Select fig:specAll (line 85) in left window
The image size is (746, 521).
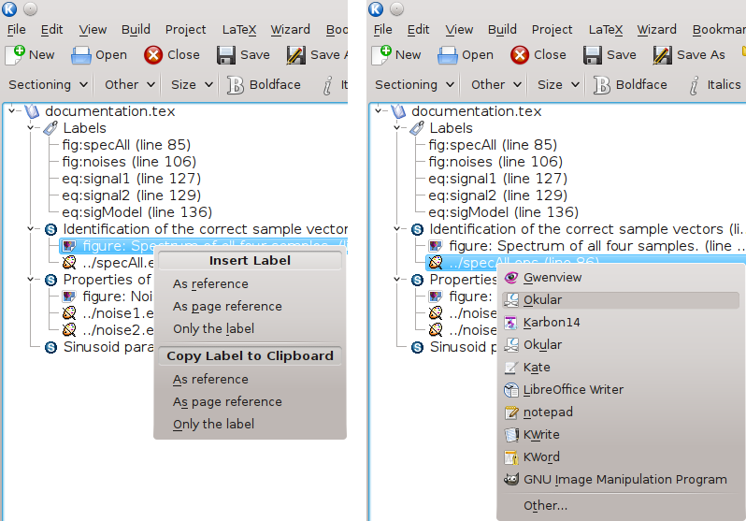[126, 145]
